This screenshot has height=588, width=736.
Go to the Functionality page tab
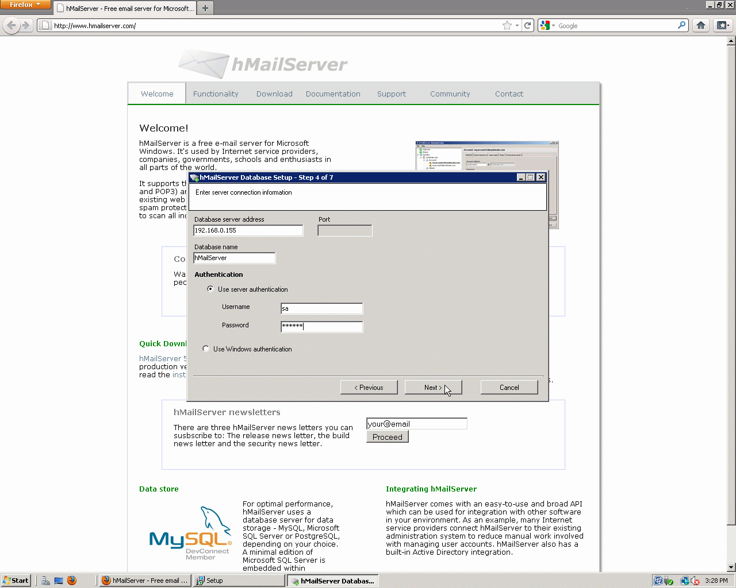pos(216,94)
